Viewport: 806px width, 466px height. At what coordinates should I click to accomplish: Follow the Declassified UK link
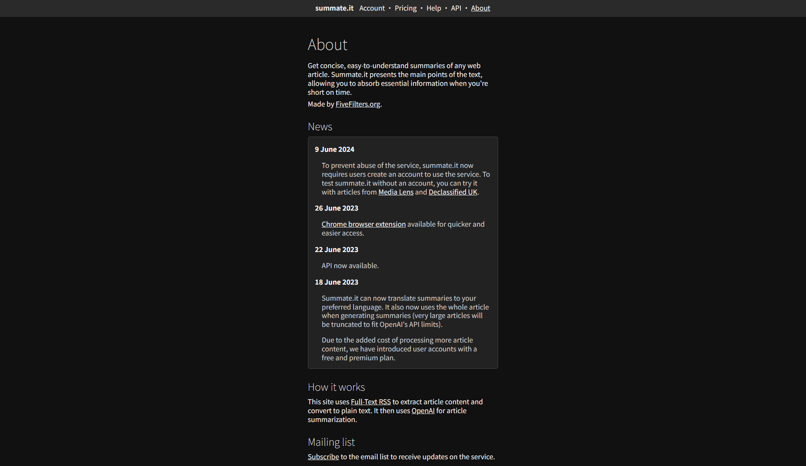click(x=452, y=192)
